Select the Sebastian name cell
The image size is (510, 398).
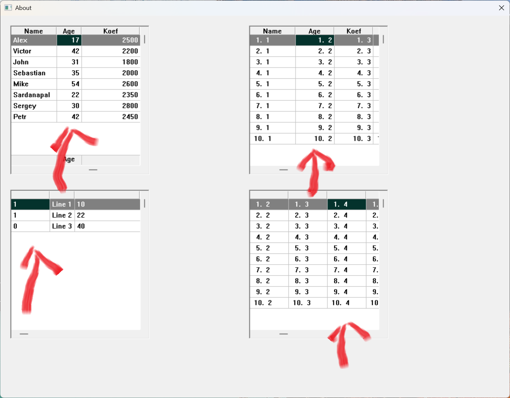tap(34, 73)
